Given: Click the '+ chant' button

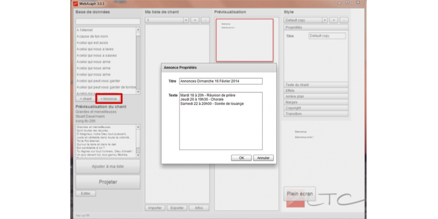Looking at the screenshot, I should pyautogui.click(x=85, y=99).
